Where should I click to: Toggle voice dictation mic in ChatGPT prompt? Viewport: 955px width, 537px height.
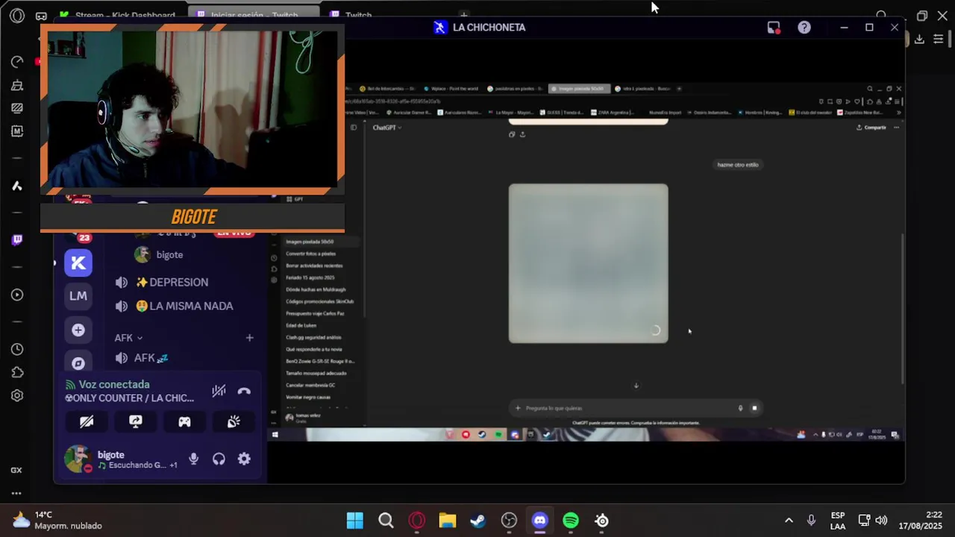740,408
